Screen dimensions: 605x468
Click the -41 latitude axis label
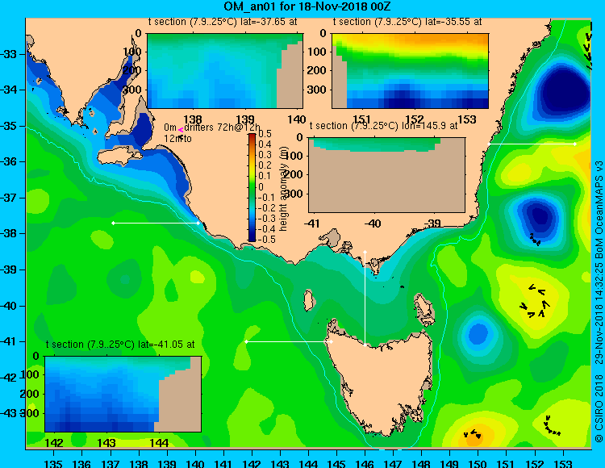(9, 341)
